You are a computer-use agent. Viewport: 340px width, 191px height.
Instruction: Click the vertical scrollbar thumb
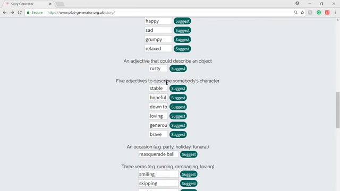tap(338, 110)
